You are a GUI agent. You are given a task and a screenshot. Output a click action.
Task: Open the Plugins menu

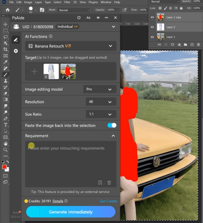pos(93,2)
